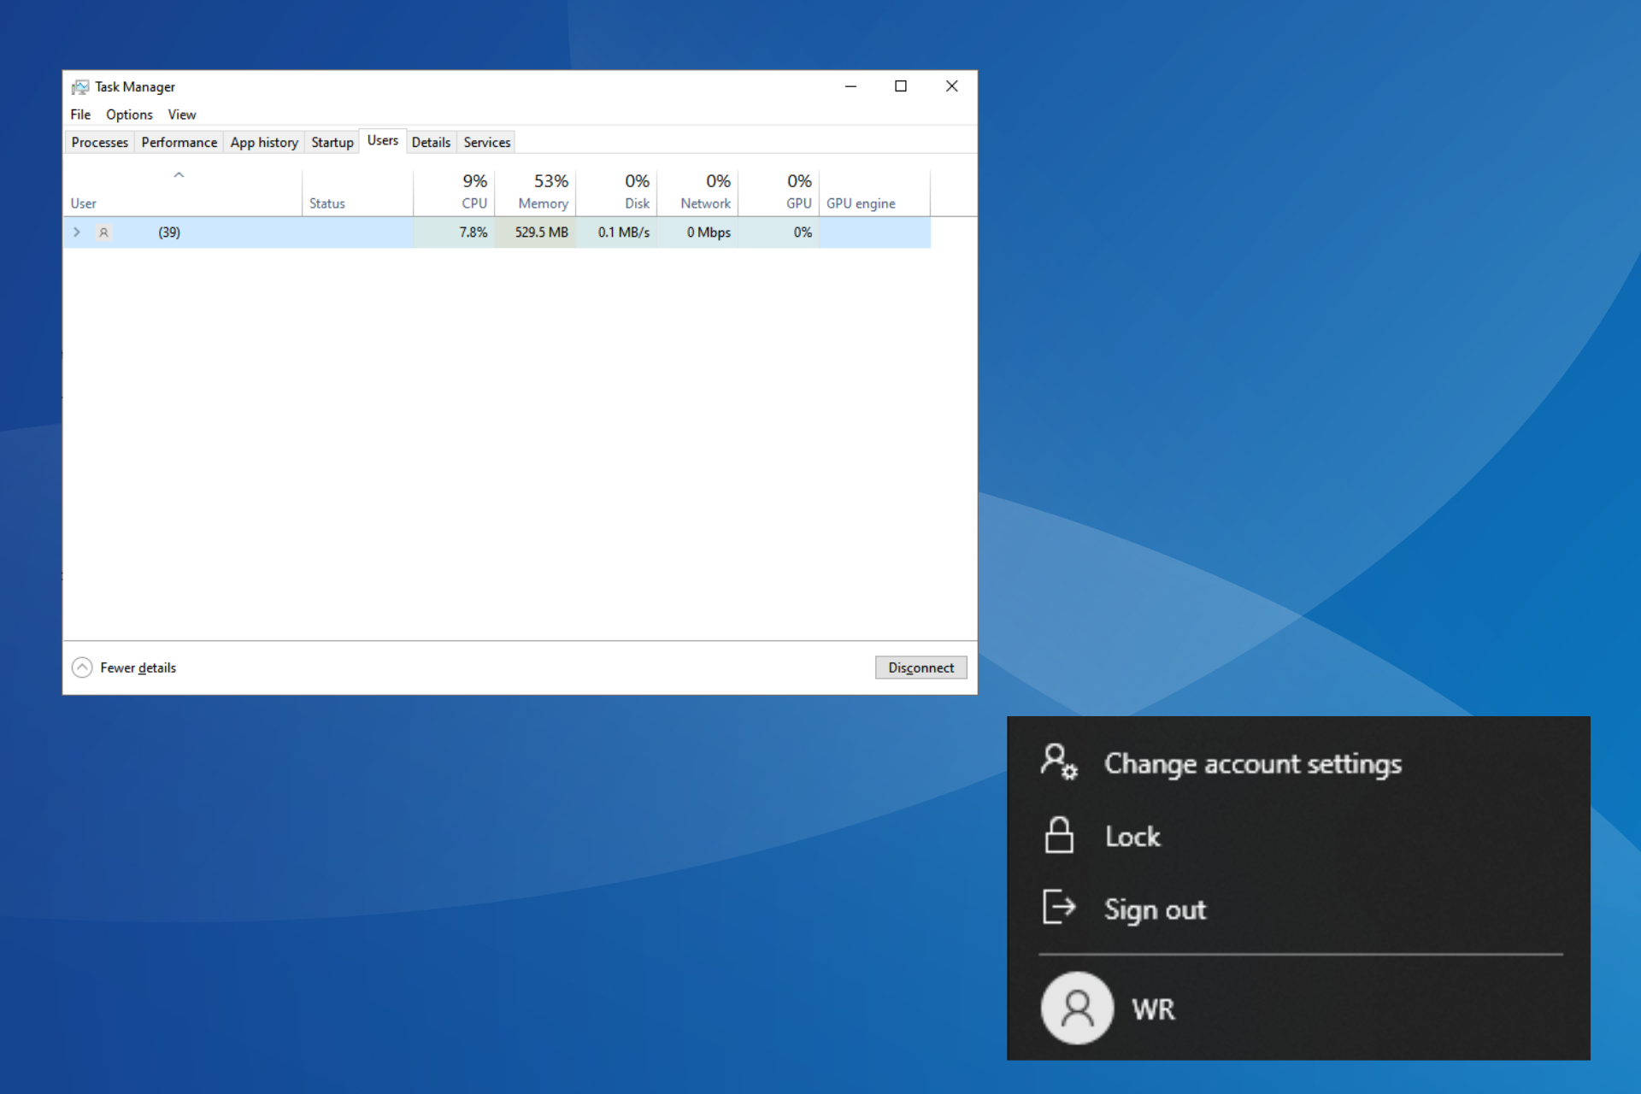Sort by the Status column header
Image resolution: width=1641 pixels, height=1094 pixels.
(x=357, y=193)
